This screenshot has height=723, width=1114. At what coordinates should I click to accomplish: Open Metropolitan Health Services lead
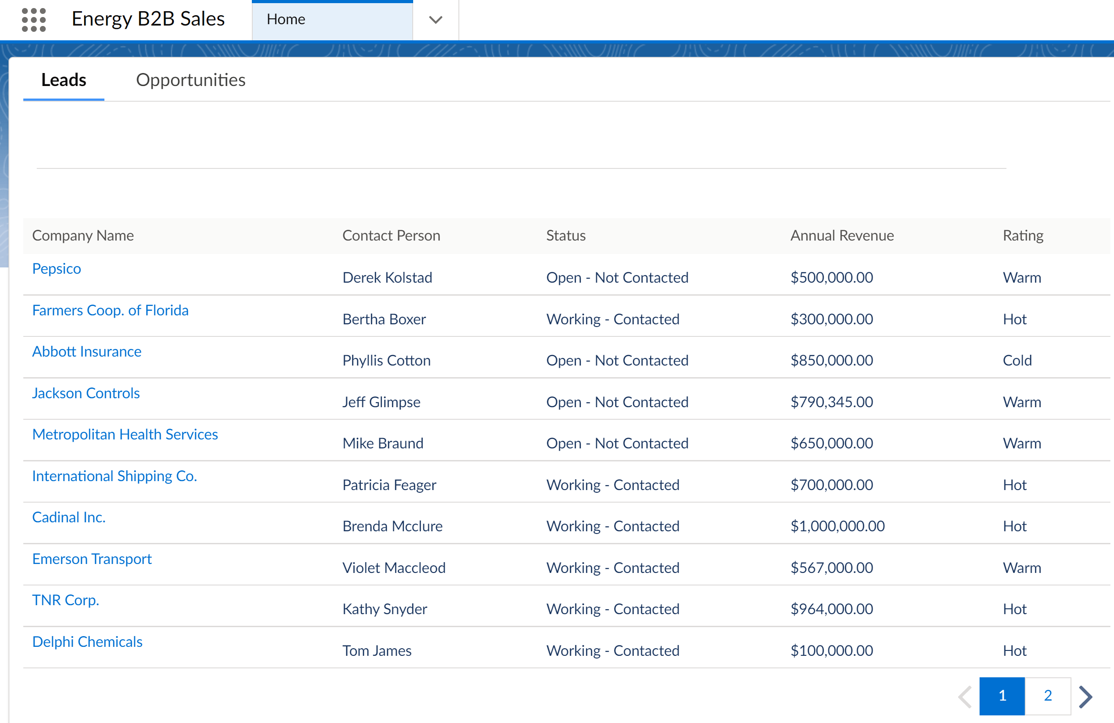click(125, 434)
